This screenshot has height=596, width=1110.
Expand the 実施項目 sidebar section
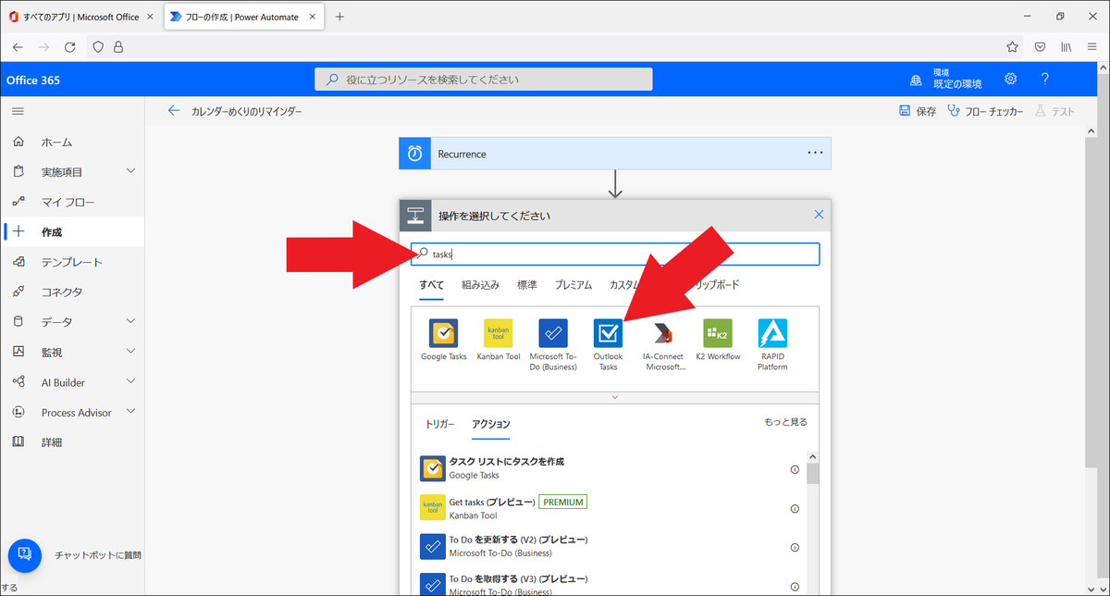pos(130,171)
